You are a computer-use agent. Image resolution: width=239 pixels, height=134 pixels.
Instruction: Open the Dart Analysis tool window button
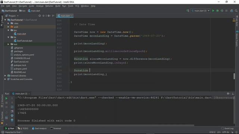[x=39, y=128]
